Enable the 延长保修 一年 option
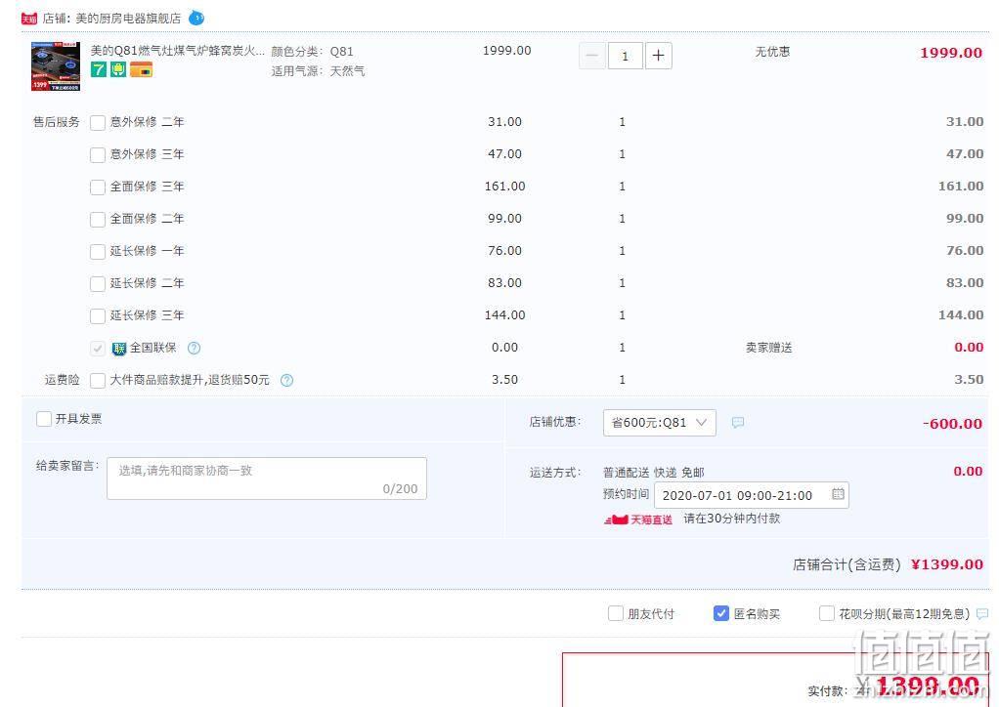Screen dimensions: 999x707 coord(98,252)
